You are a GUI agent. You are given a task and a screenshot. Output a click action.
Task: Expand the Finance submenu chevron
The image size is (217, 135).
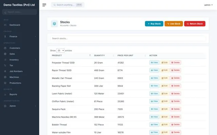[36, 36]
